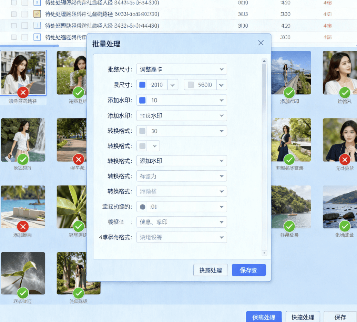
Task: Click the blue color swatch in 添加水印 row
Action: [142, 100]
